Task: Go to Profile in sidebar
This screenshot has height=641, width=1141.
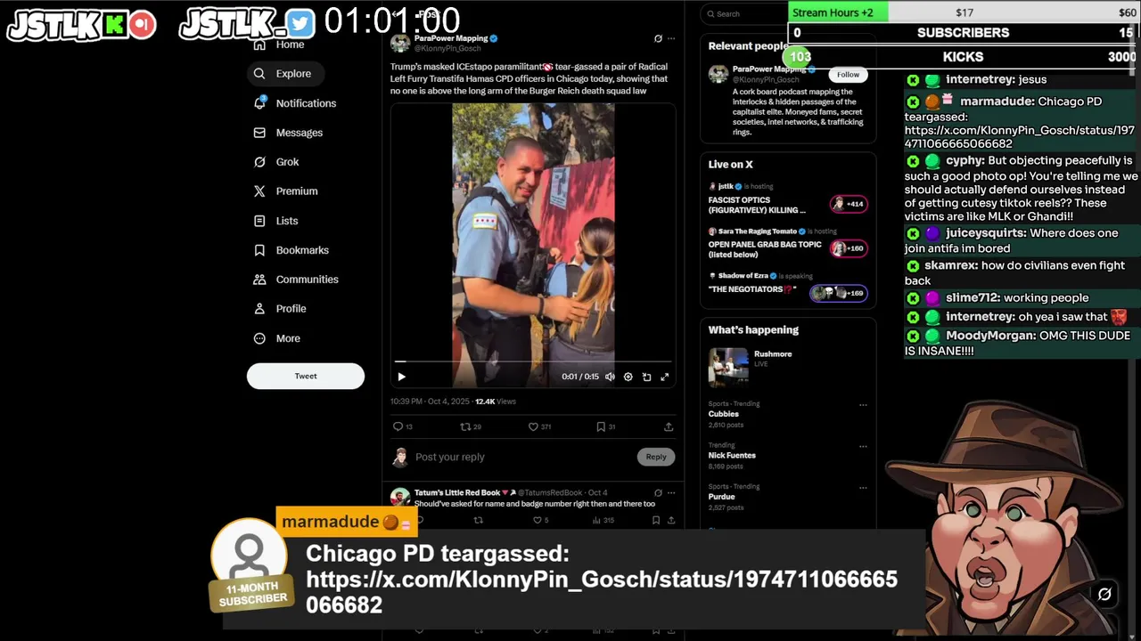Action: 280,309
